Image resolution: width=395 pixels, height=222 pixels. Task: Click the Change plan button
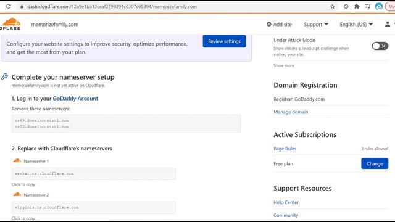375,163
